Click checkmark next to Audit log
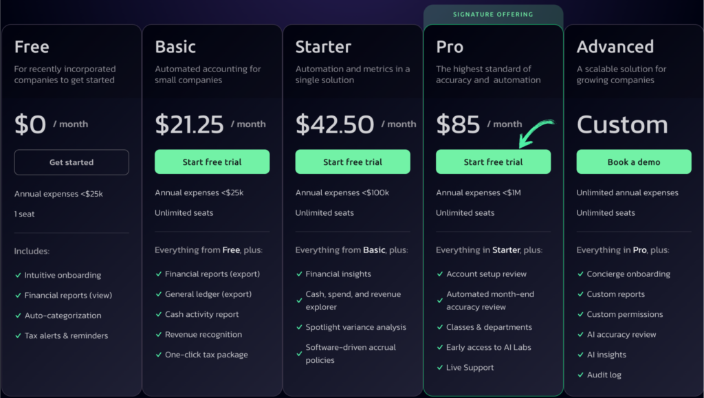This screenshot has height=398, width=704. (x=580, y=375)
